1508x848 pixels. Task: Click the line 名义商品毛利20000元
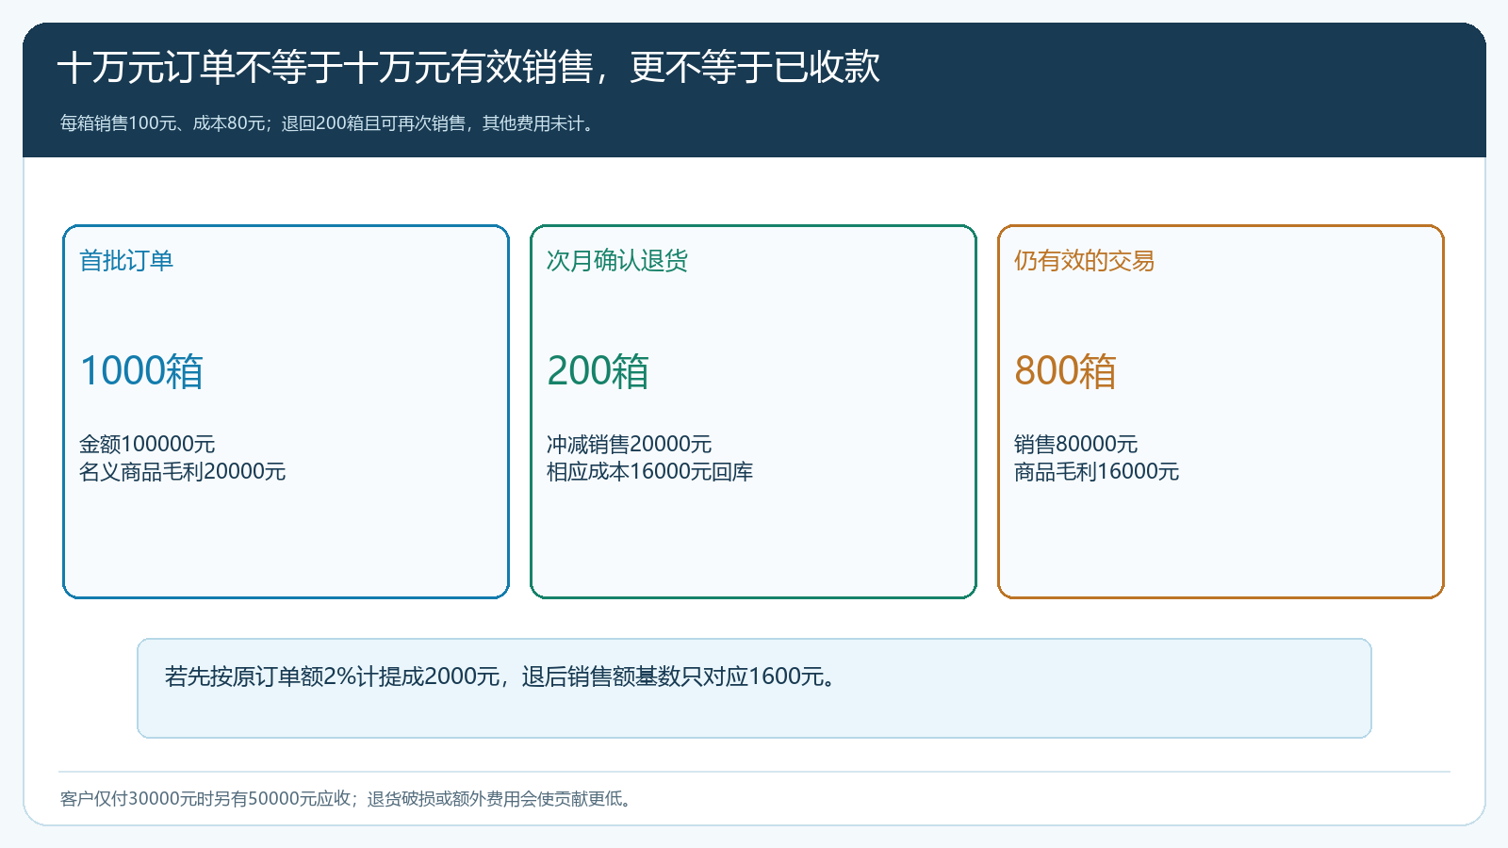[182, 471]
